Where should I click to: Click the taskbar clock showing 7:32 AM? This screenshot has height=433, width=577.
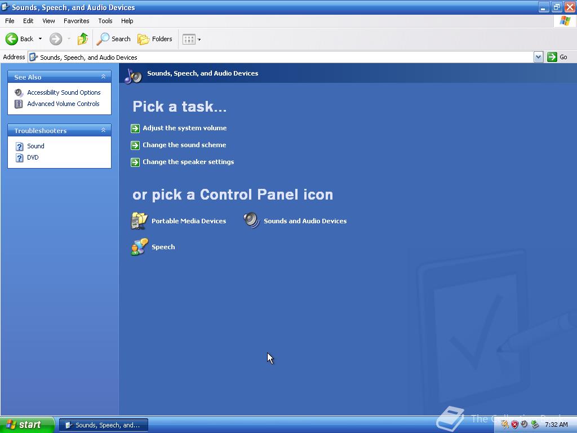click(556, 425)
